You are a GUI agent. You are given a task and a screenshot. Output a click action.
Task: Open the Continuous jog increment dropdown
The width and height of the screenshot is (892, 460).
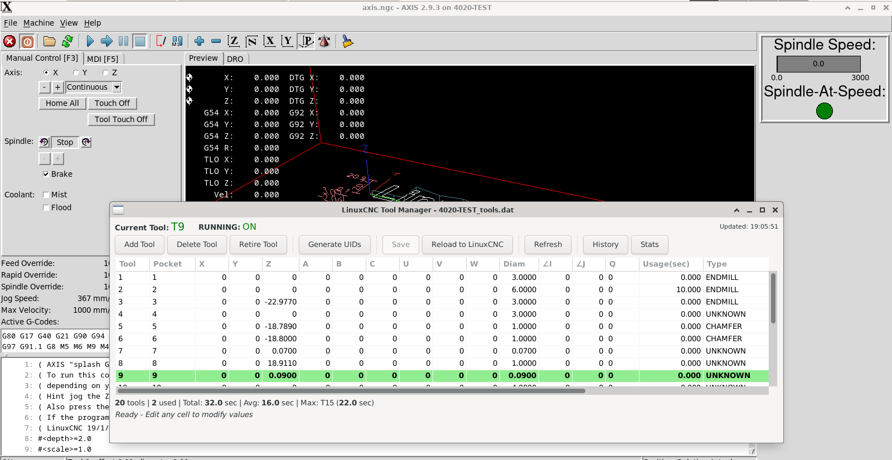coord(117,87)
